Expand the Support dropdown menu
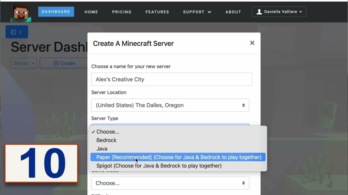348x195 pixels. (x=197, y=12)
